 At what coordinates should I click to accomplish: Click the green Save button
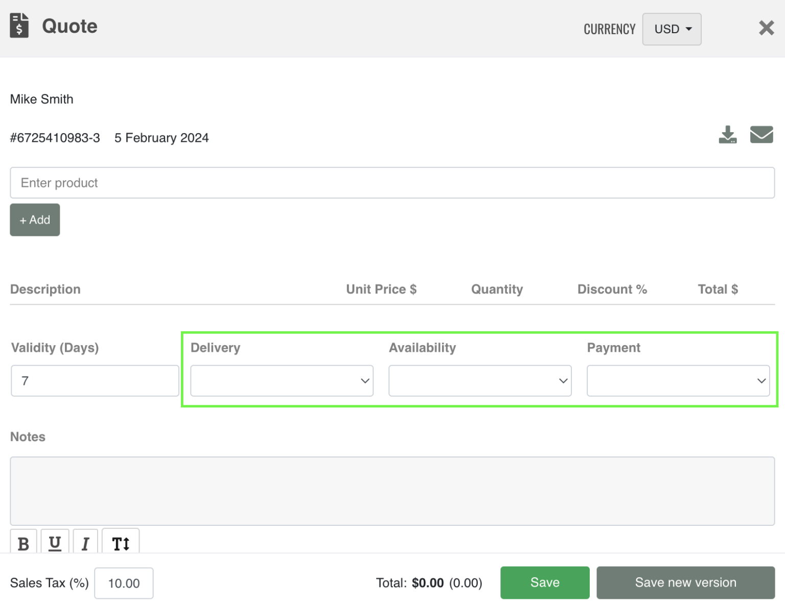(x=545, y=582)
